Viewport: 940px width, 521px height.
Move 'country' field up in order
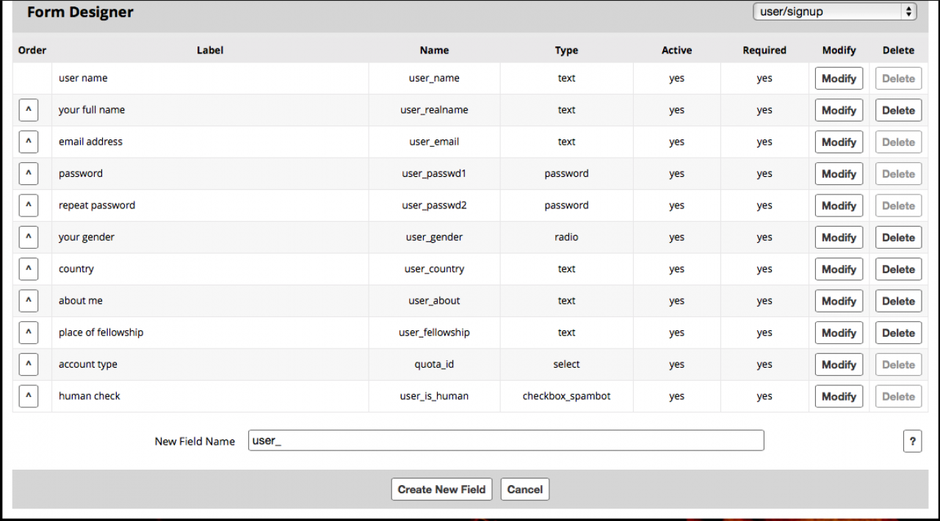coord(28,269)
